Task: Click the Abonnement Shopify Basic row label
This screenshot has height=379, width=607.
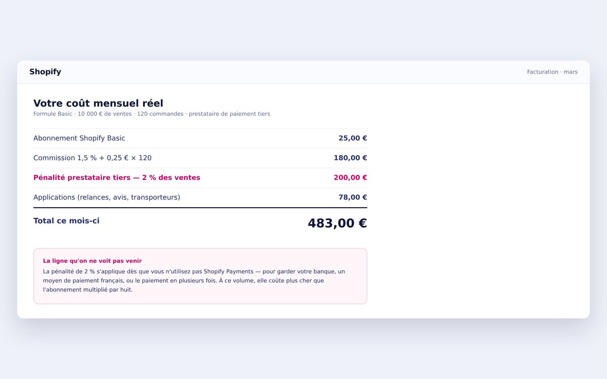Action: pyautogui.click(x=79, y=138)
